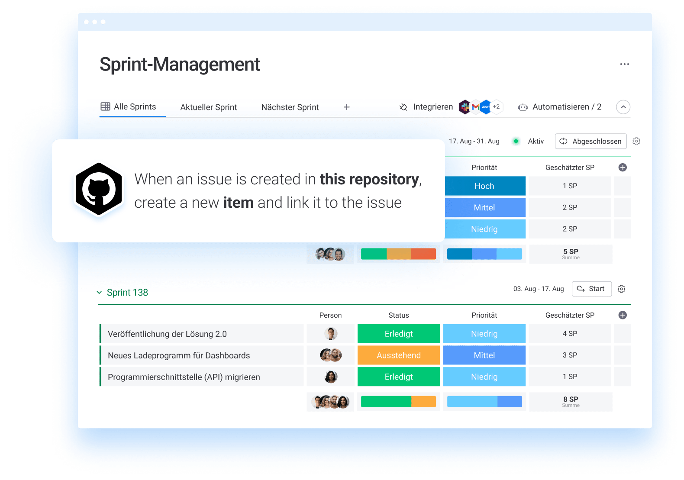
Task: Click the avatar for Programmierschnittstelle (API) migrieren
Action: [x=331, y=377]
